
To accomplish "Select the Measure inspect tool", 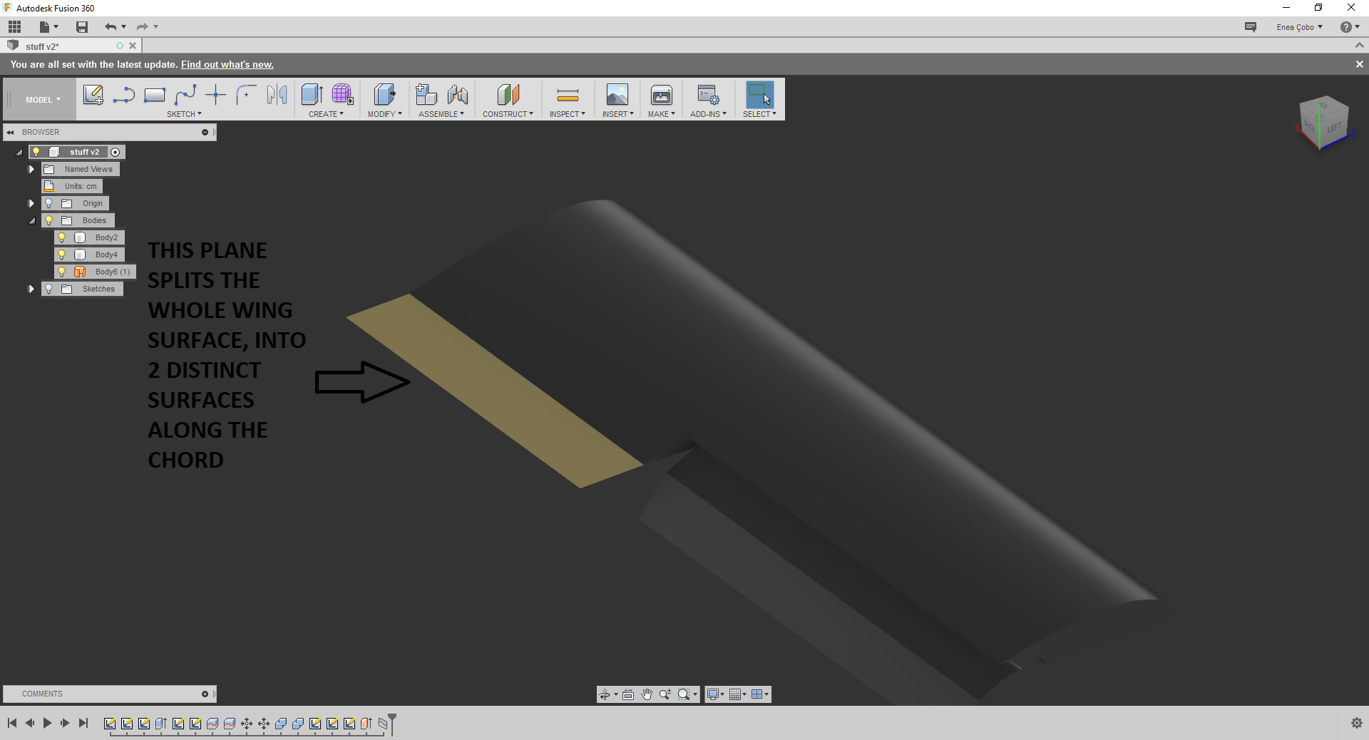I will point(568,95).
